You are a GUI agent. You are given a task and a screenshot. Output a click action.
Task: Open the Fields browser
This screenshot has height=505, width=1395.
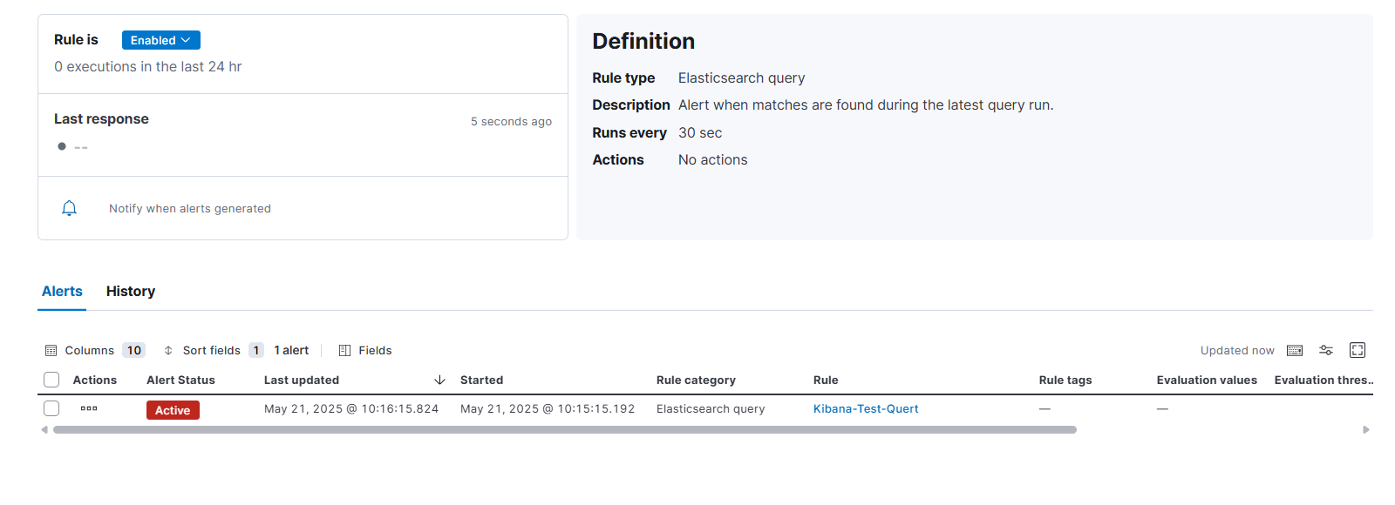point(365,350)
